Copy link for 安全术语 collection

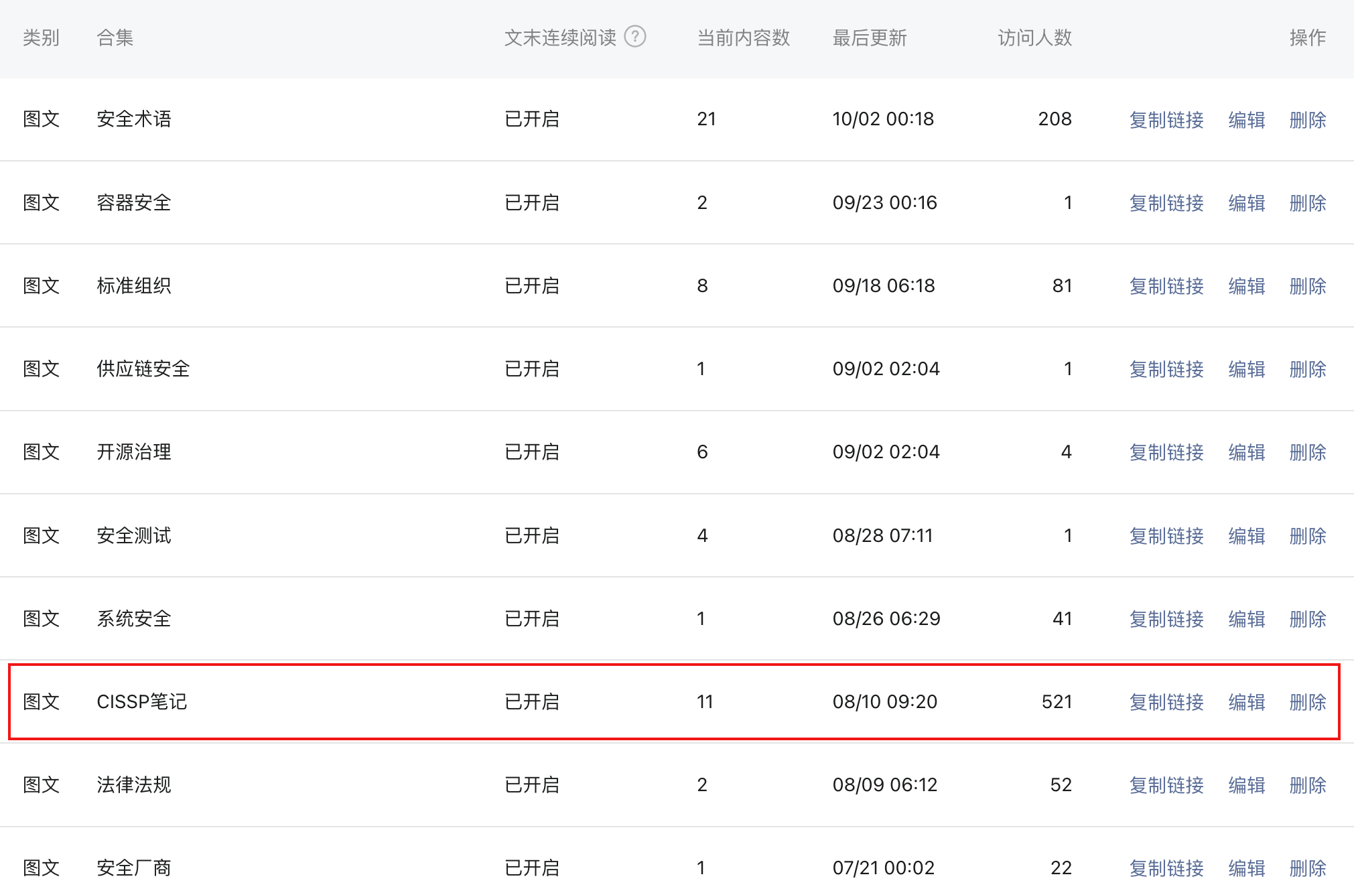pos(1166,120)
